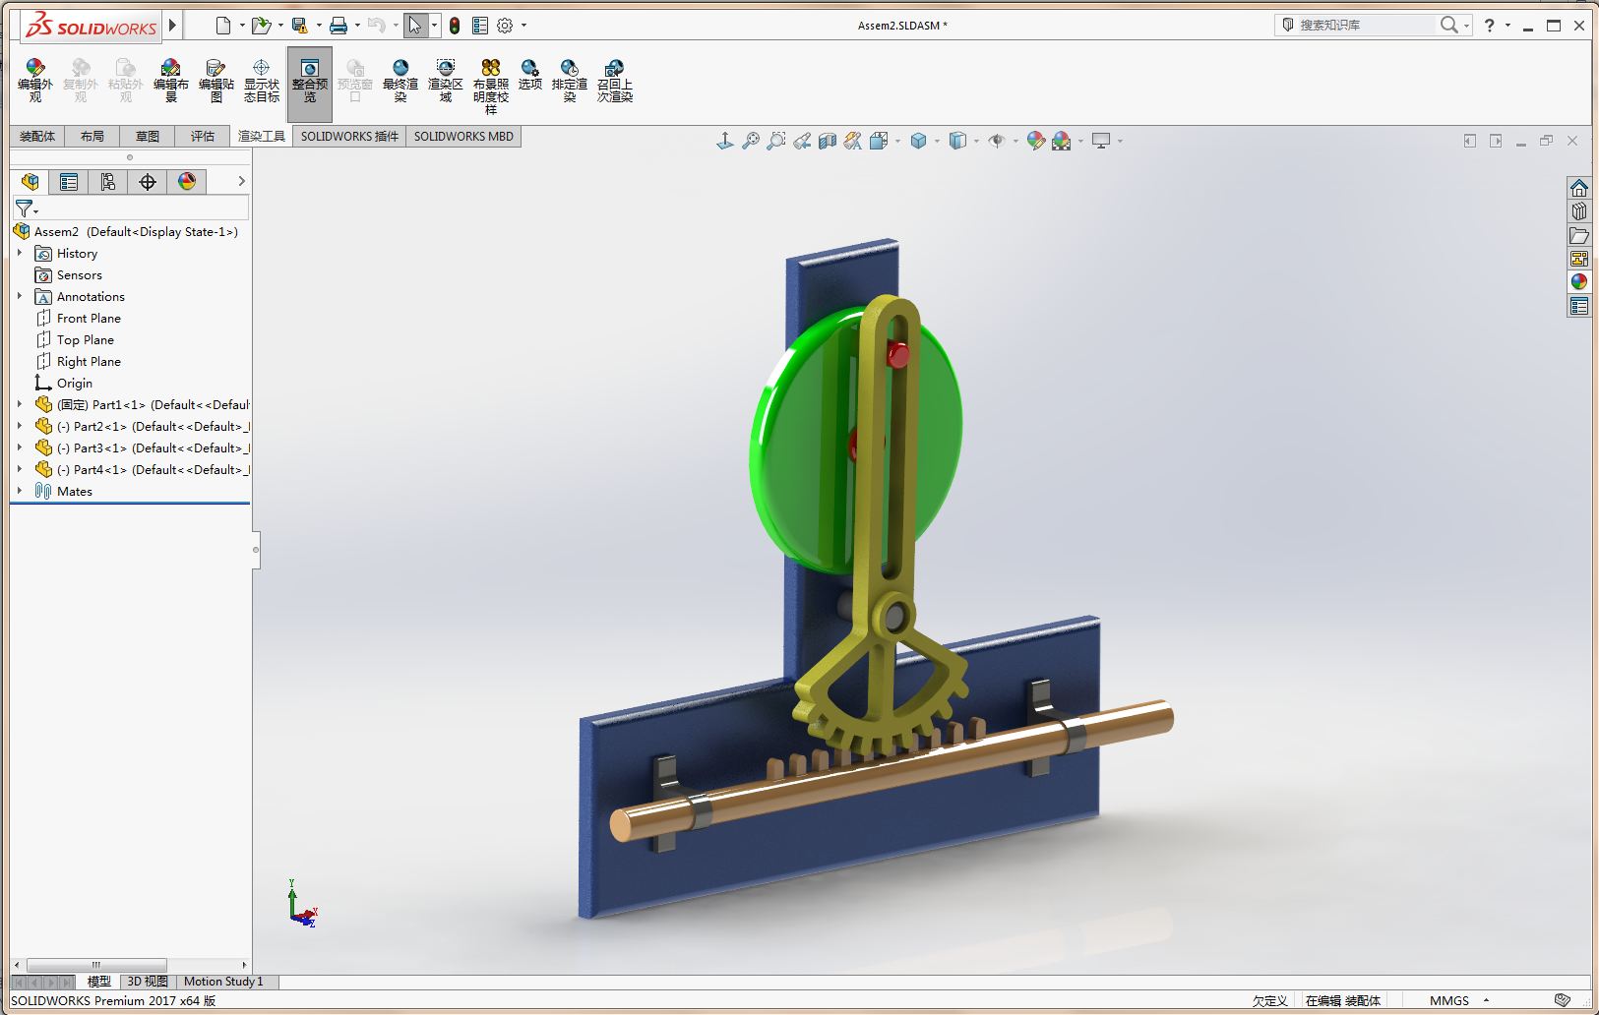The width and height of the screenshot is (1599, 1015).
Task: Click the New document icon
Action: point(223,26)
